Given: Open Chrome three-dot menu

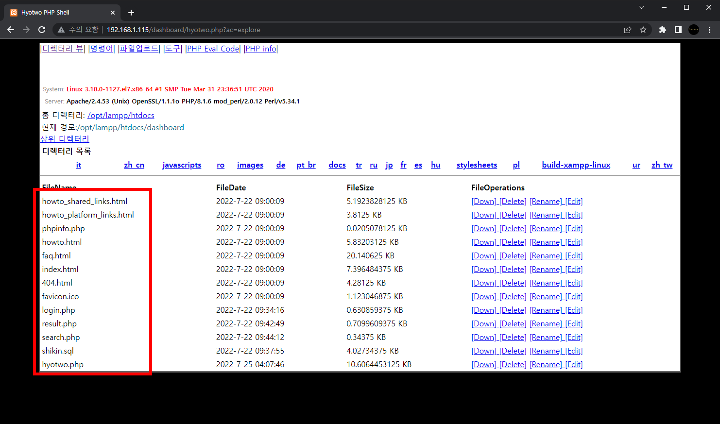Looking at the screenshot, I should pyautogui.click(x=710, y=30).
